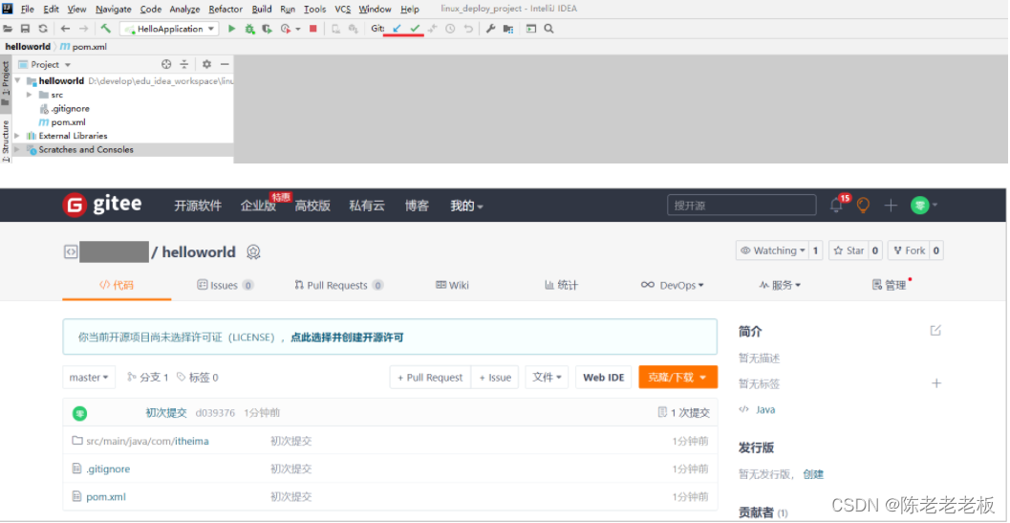Open the 克隆/下载 dropdown

tap(677, 378)
